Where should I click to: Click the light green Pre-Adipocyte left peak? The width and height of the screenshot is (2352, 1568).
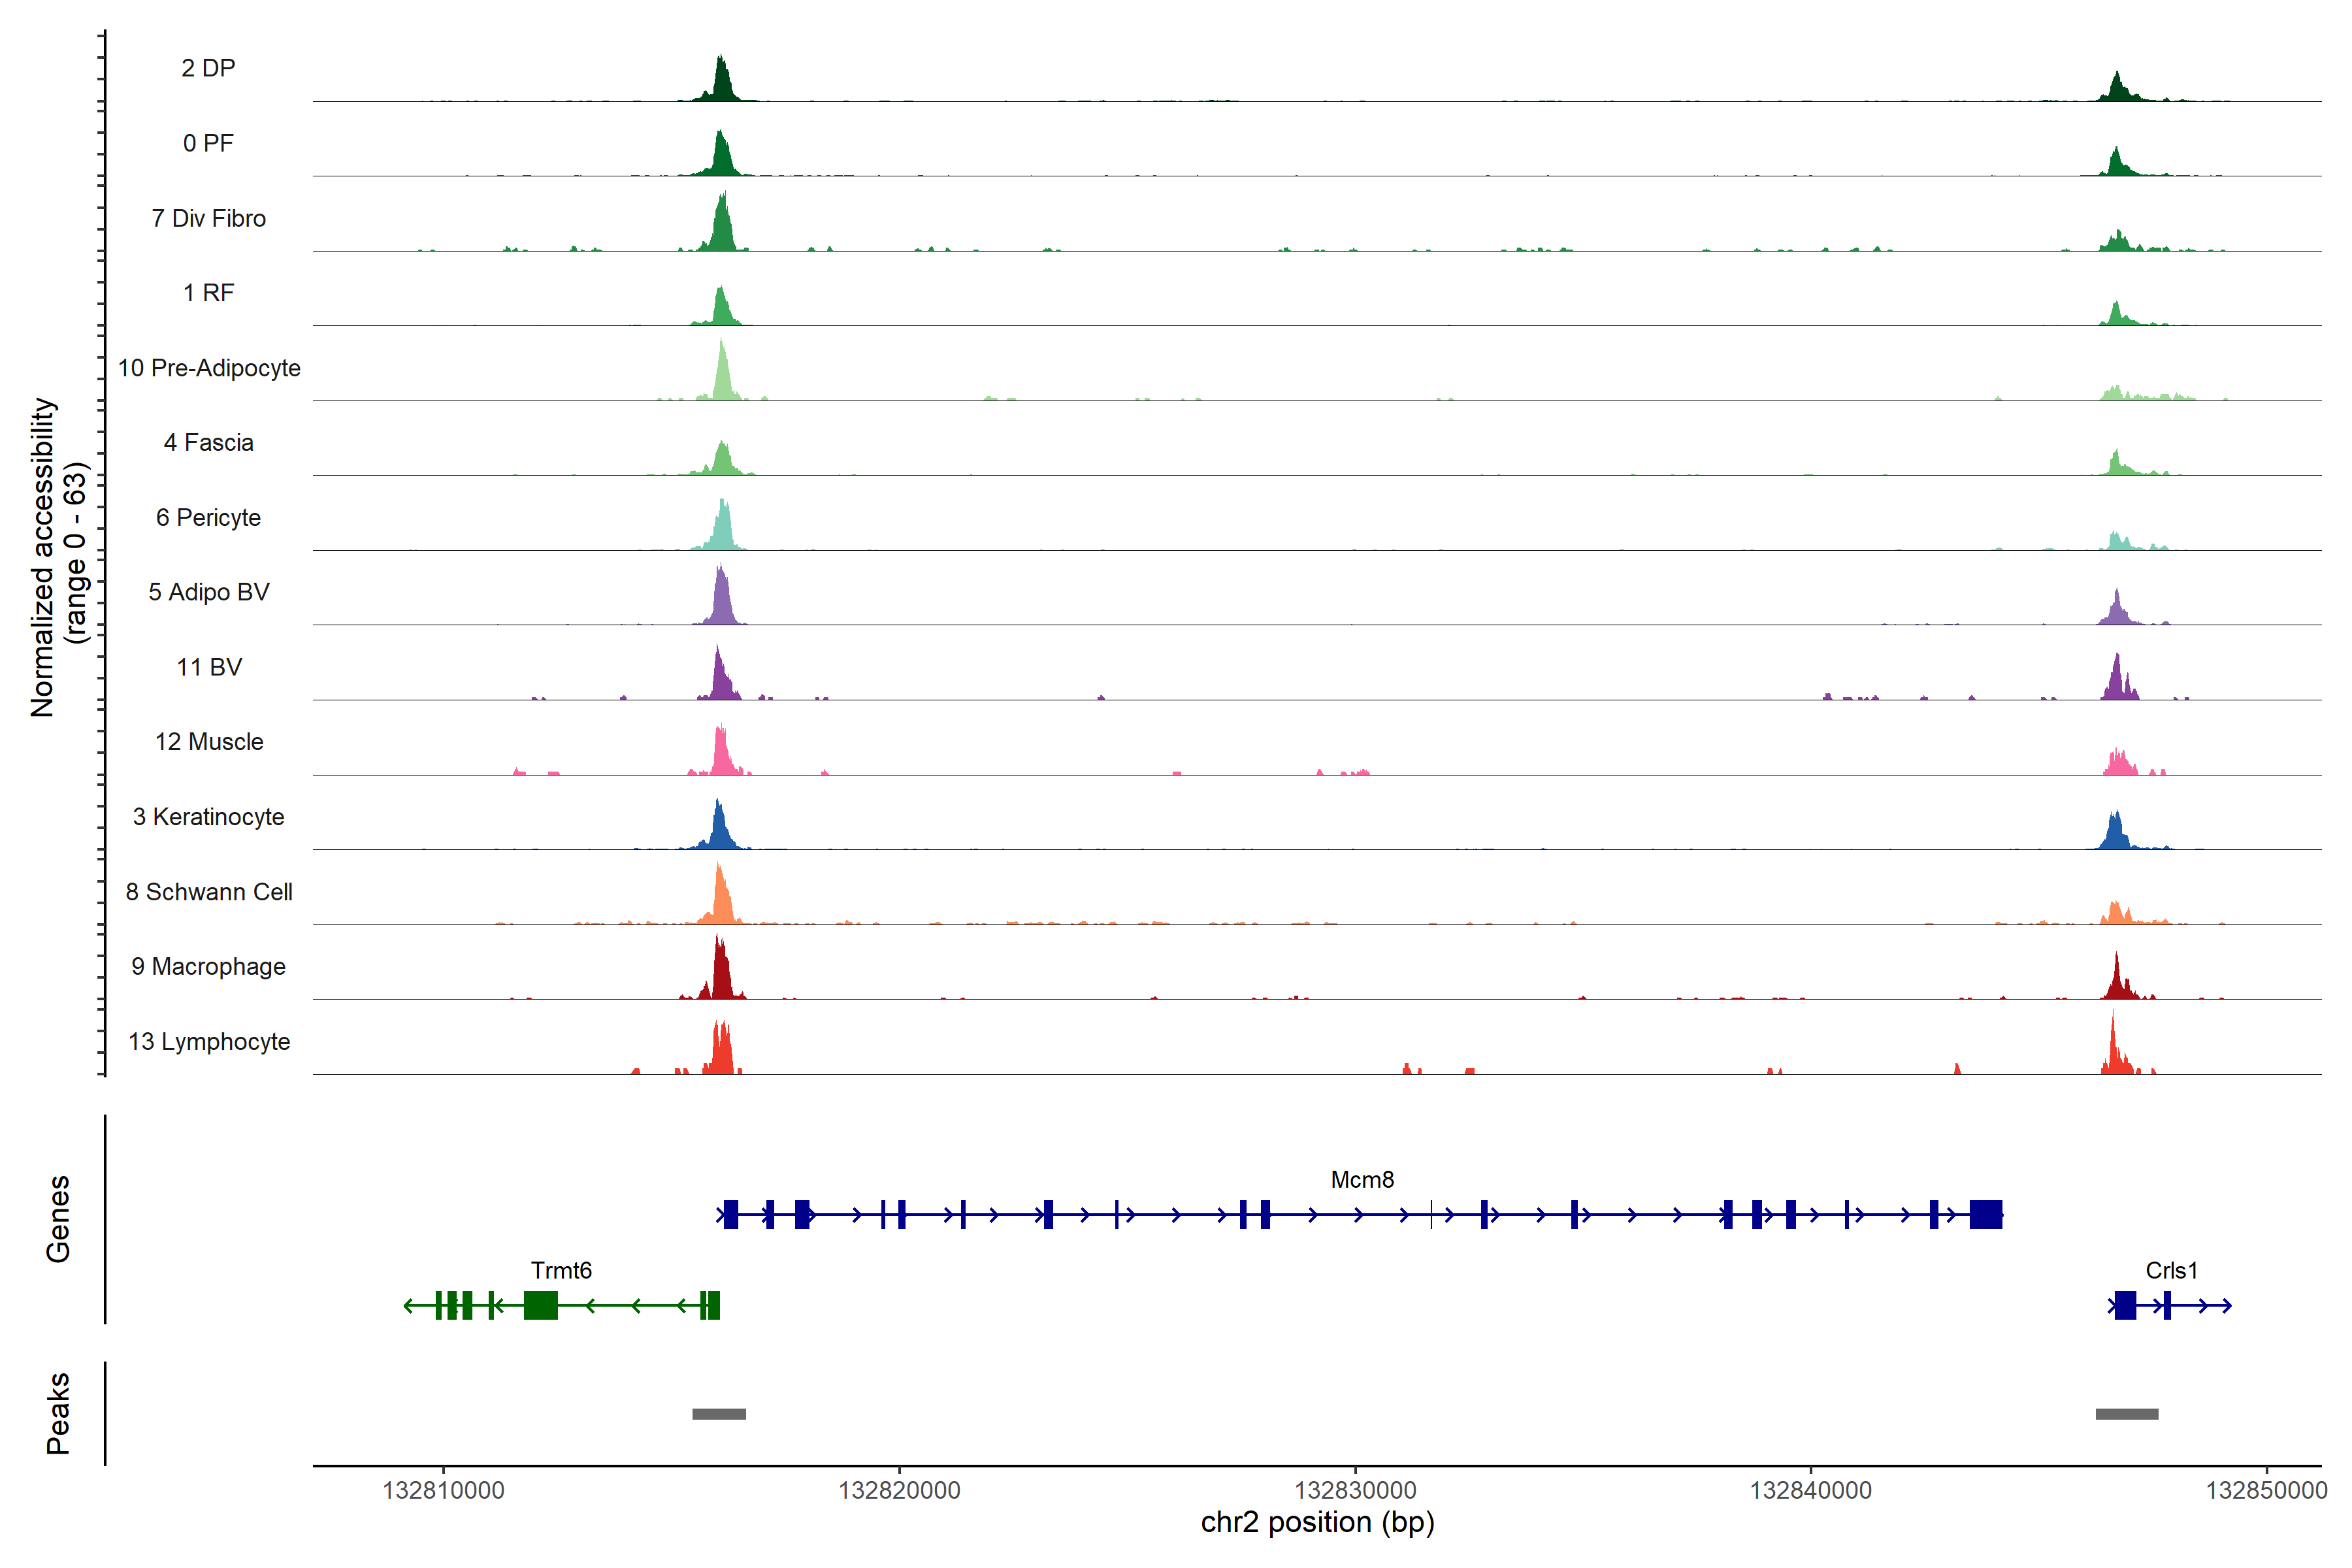[x=723, y=380]
